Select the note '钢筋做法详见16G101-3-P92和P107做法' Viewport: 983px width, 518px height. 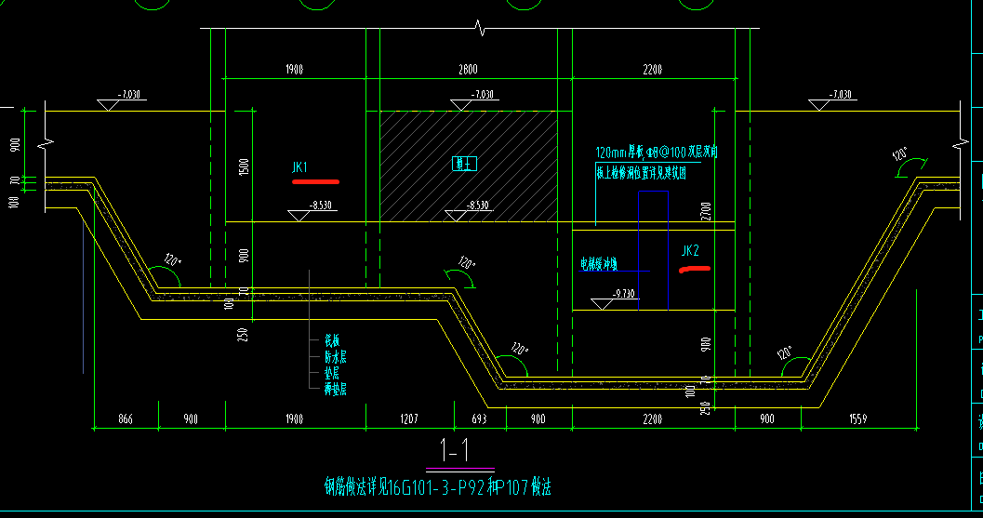coord(438,486)
